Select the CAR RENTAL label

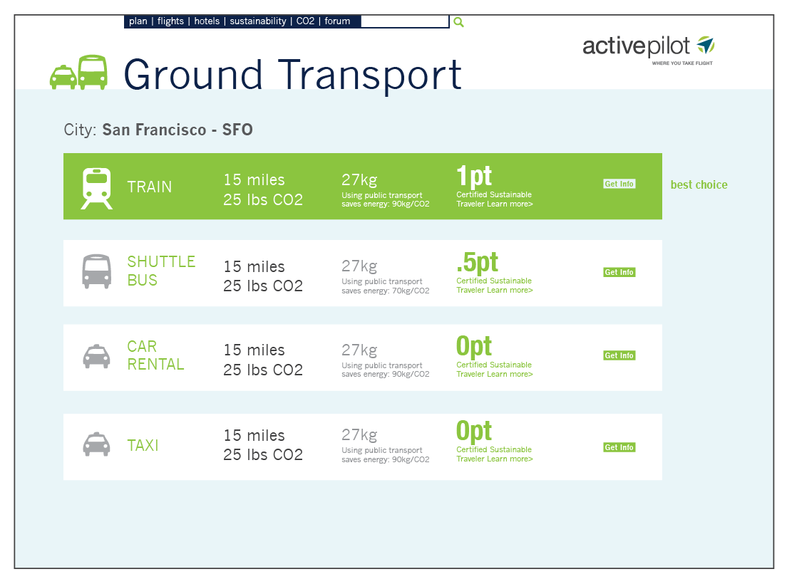(155, 355)
